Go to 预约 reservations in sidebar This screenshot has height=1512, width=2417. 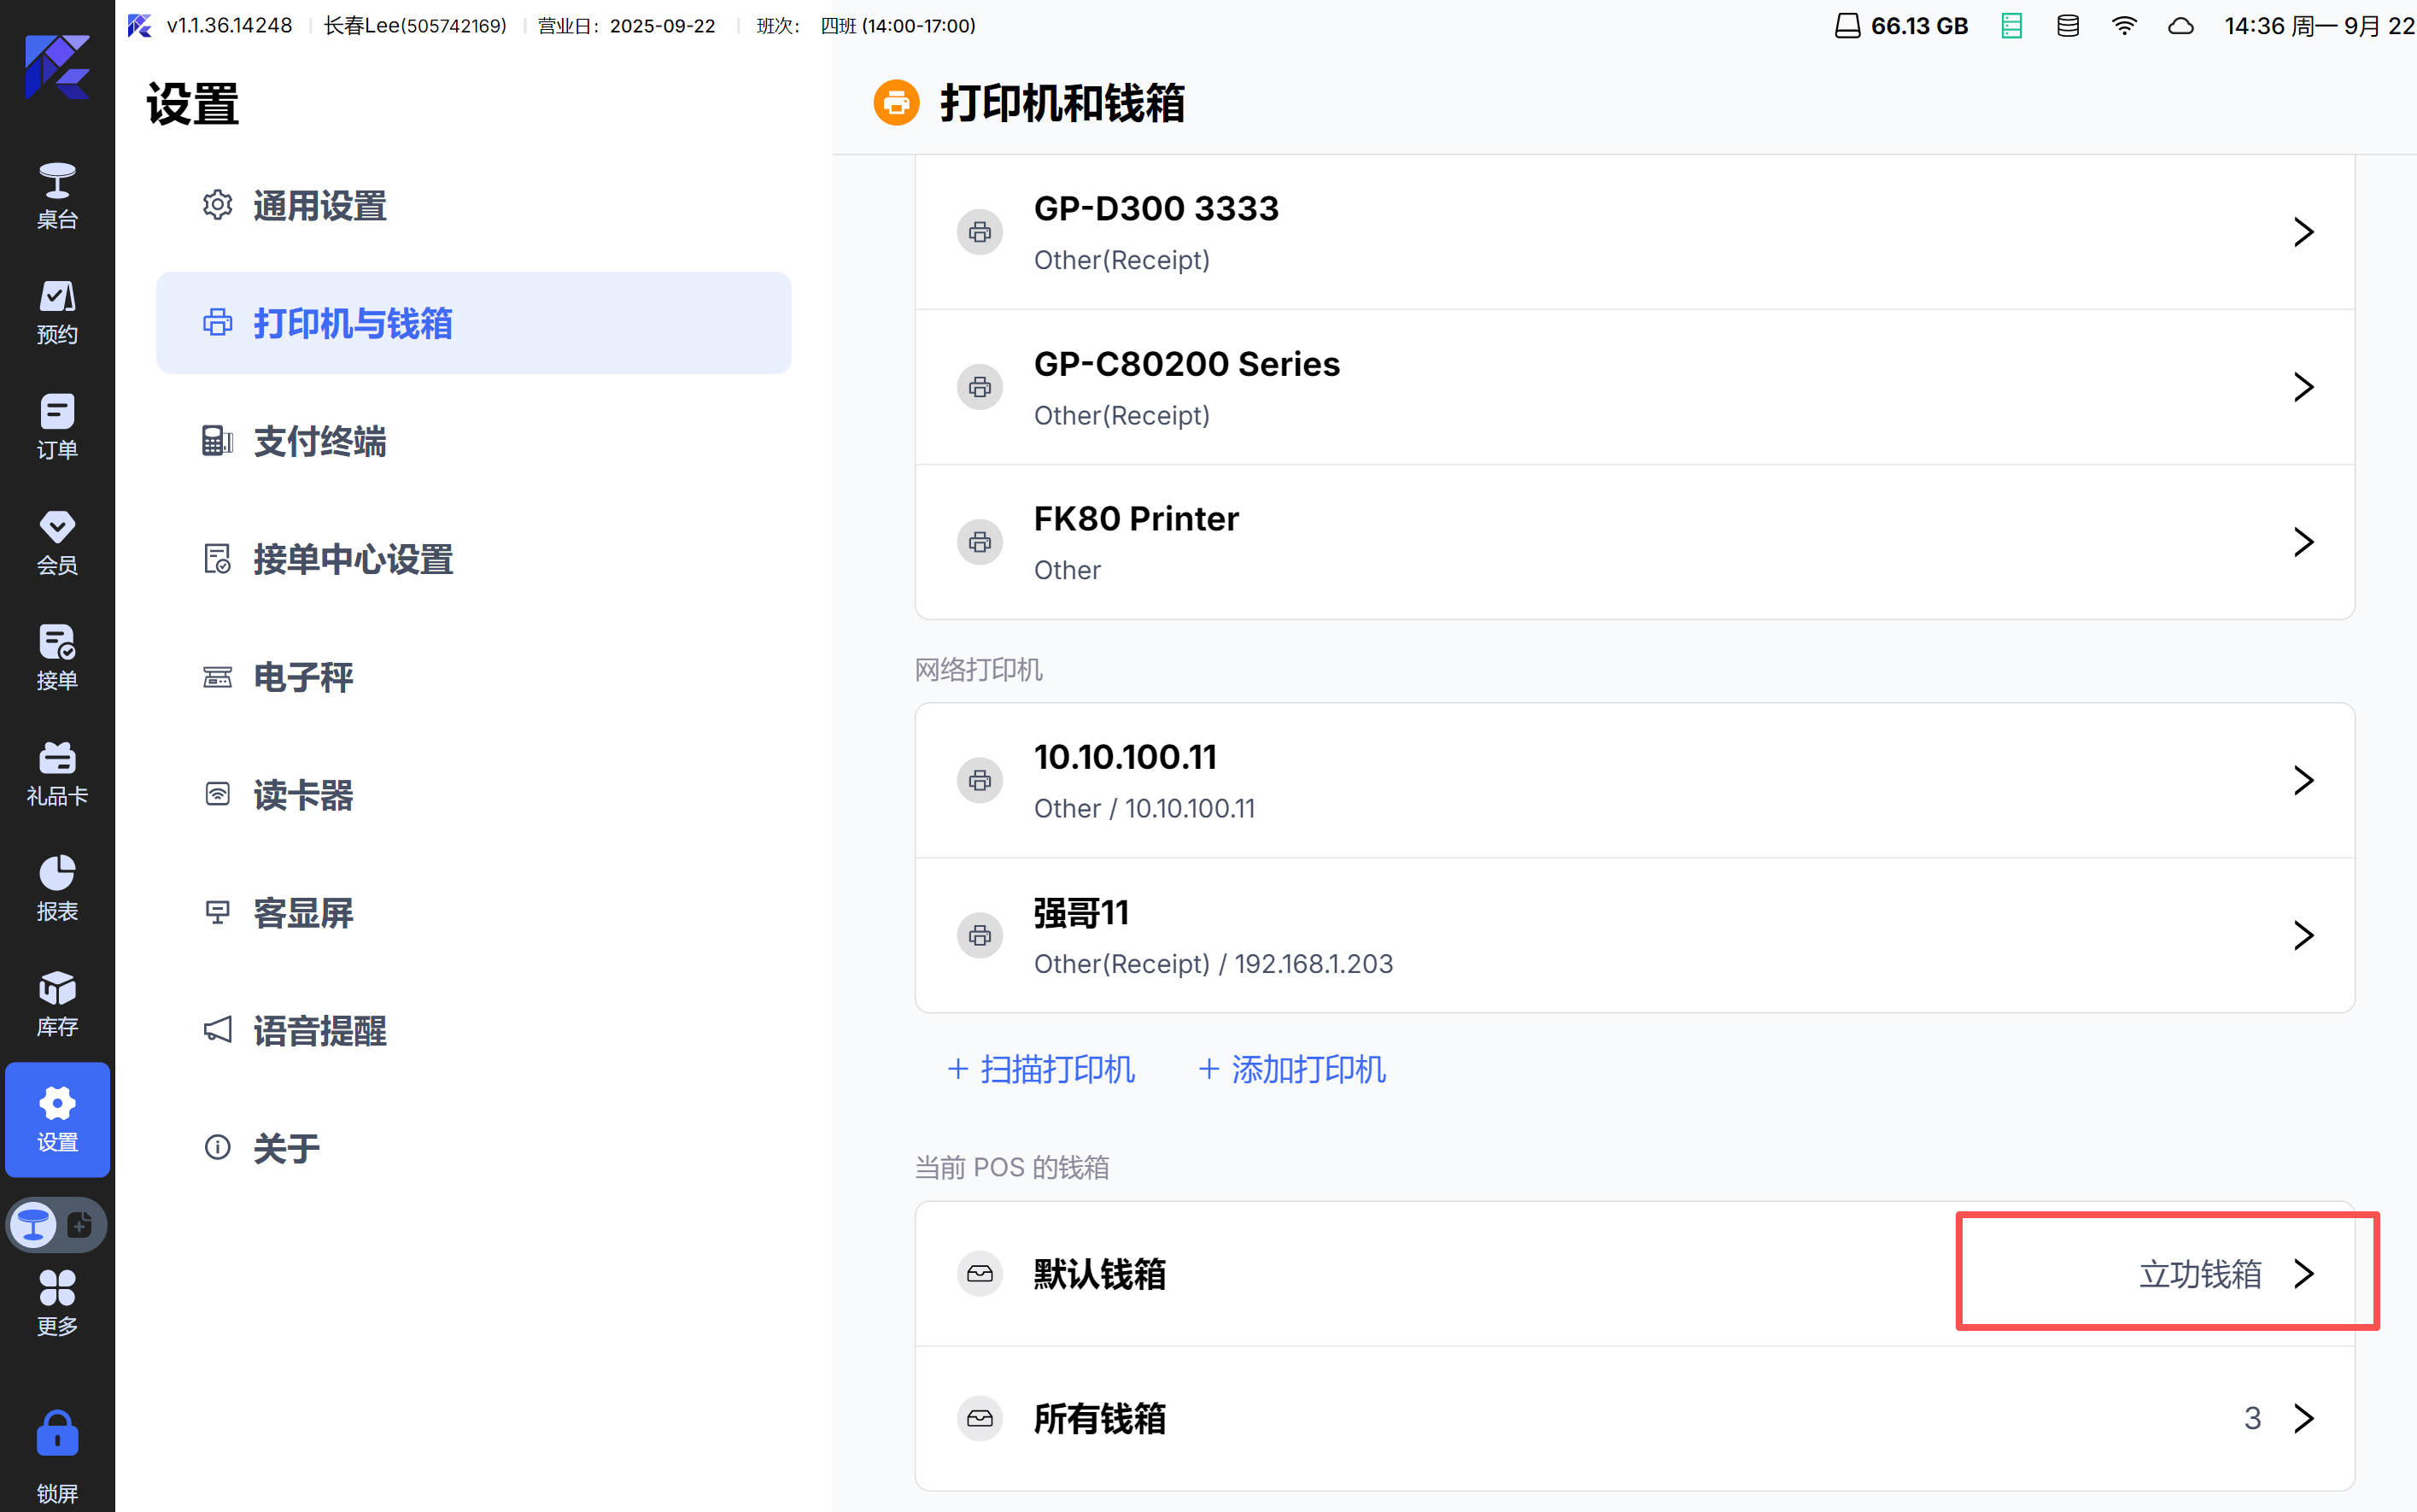click(57, 312)
